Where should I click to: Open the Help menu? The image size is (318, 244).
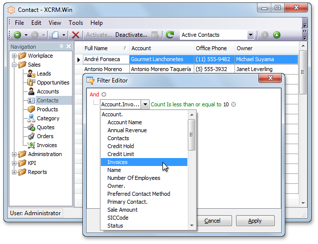point(96,23)
